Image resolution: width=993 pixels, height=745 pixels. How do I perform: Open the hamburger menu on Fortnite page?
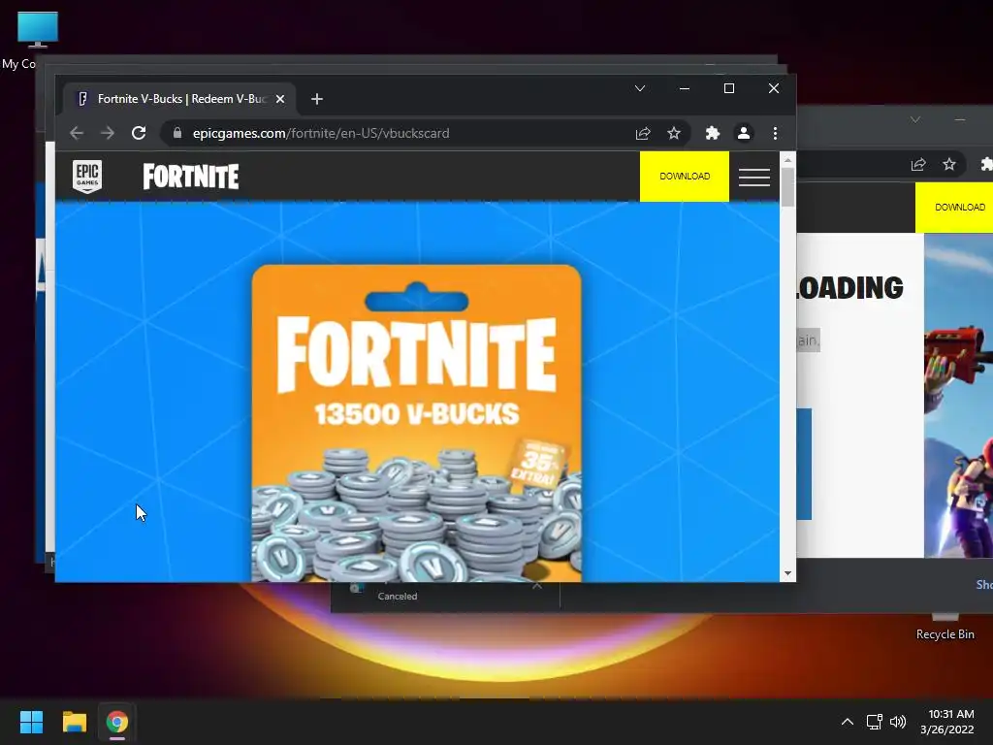(754, 177)
